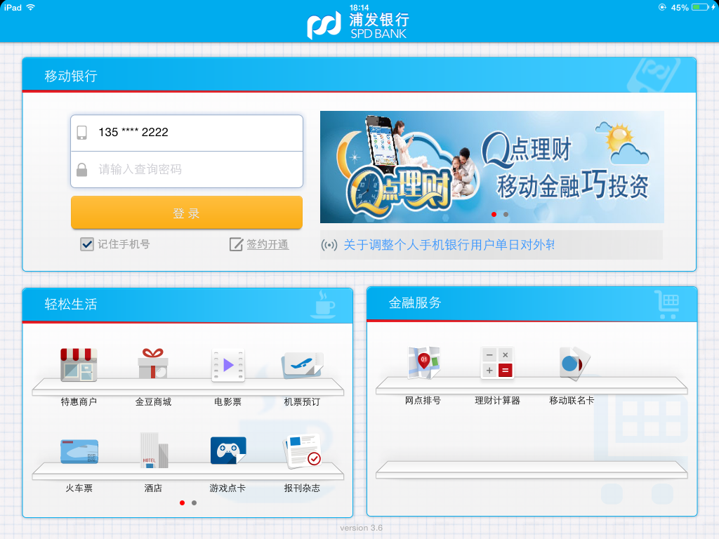Screen dimensions: 719x539
Task: Open the 网点排号 map queue icon
Action: click(423, 363)
